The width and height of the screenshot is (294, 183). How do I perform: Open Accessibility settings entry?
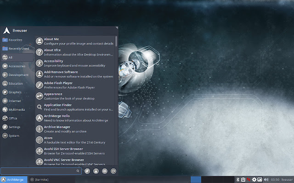coord(75,63)
